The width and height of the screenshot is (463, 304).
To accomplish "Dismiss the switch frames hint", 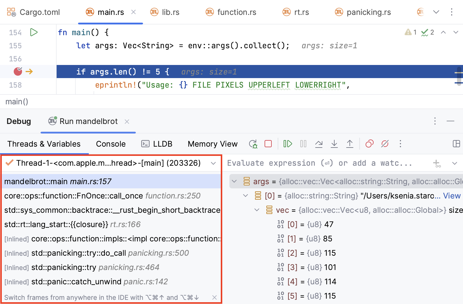I will click(215, 297).
